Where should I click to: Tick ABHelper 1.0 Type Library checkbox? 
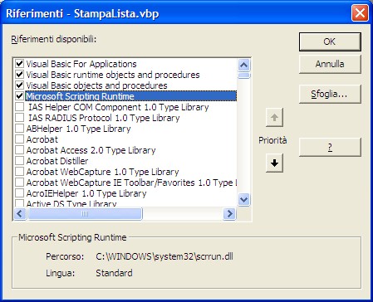(x=19, y=129)
